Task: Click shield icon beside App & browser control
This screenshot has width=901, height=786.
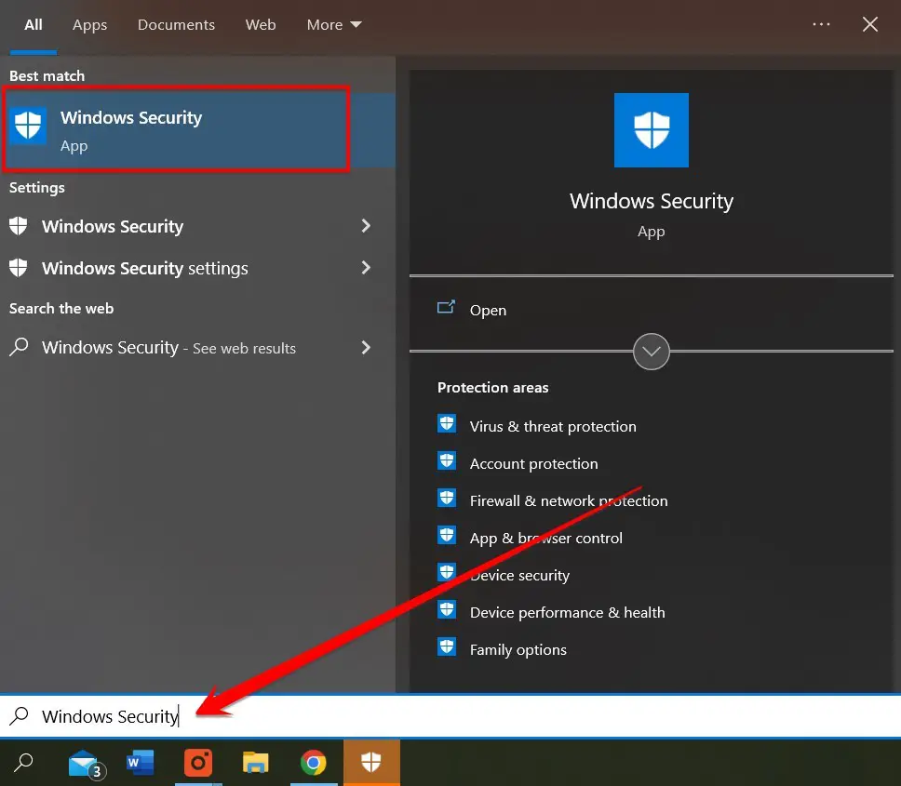Action: [447, 535]
